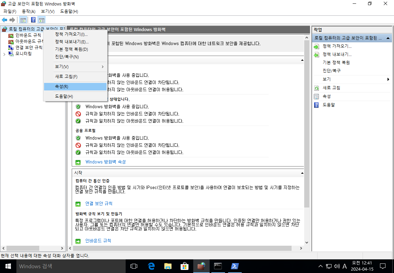Click 진단/복구 in the 작업 pane
The image size is (394, 273).
[x=332, y=71]
